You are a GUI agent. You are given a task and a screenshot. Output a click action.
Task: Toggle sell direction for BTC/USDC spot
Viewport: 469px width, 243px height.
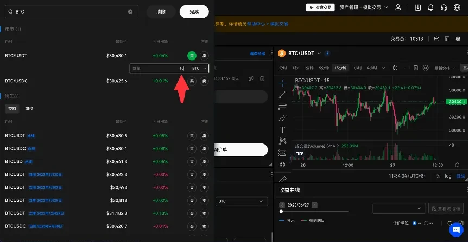pyautogui.click(x=204, y=81)
